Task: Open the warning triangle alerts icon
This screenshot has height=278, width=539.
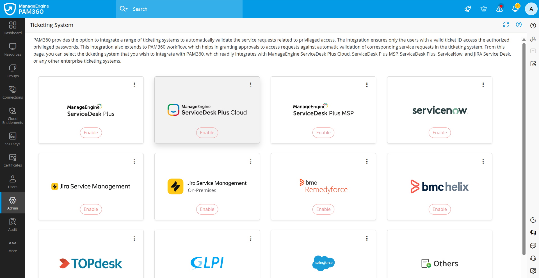Action: coord(499,9)
